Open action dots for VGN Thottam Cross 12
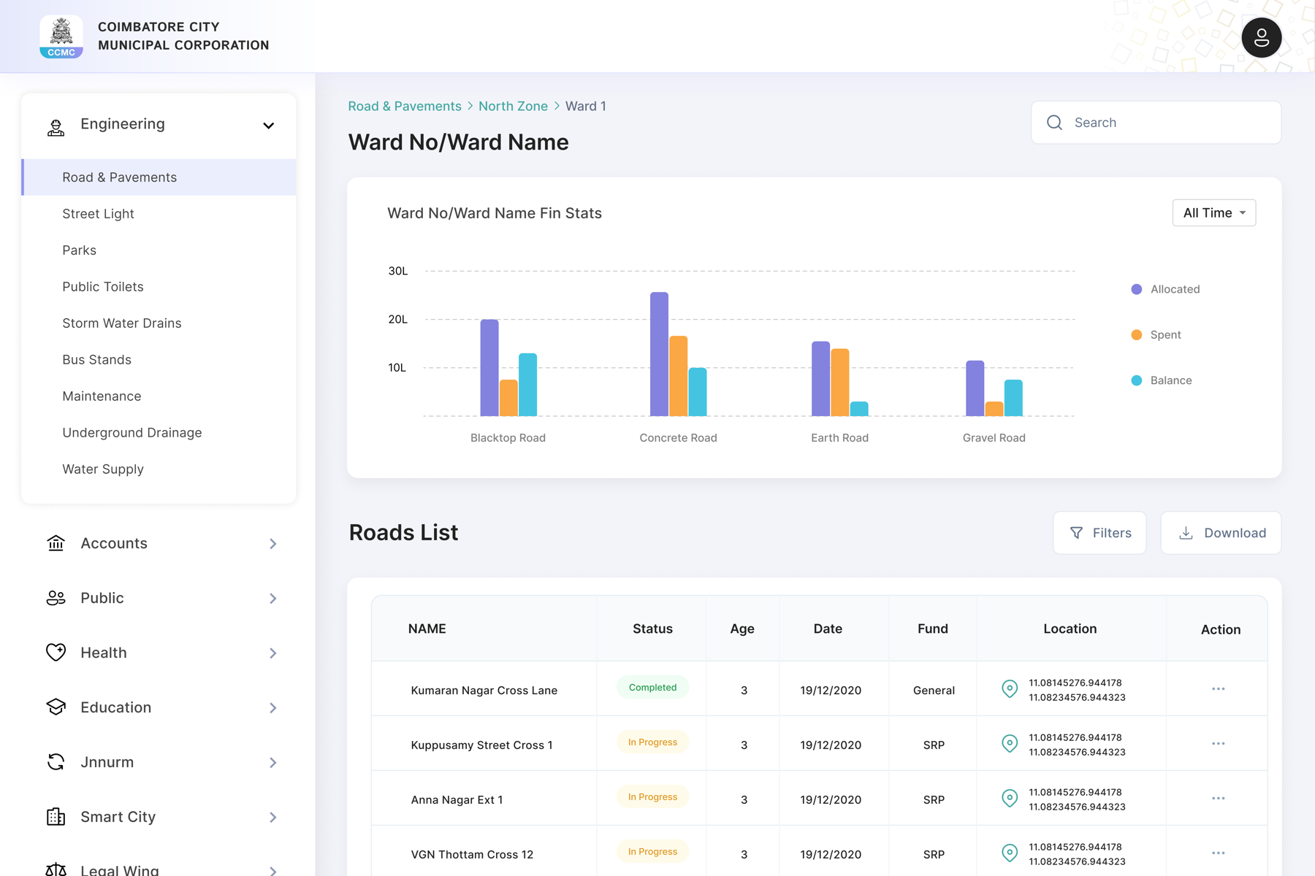The height and width of the screenshot is (876, 1315). [x=1218, y=853]
